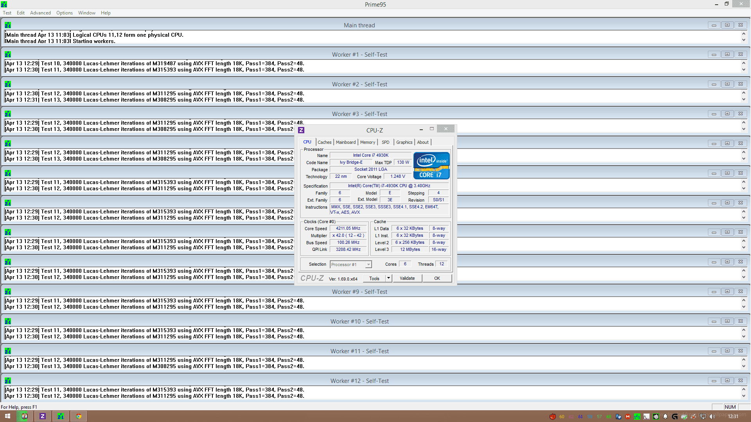This screenshot has height=422, width=751.
Task: Click the Worker #1 window icon
Action: coord(7,54)
